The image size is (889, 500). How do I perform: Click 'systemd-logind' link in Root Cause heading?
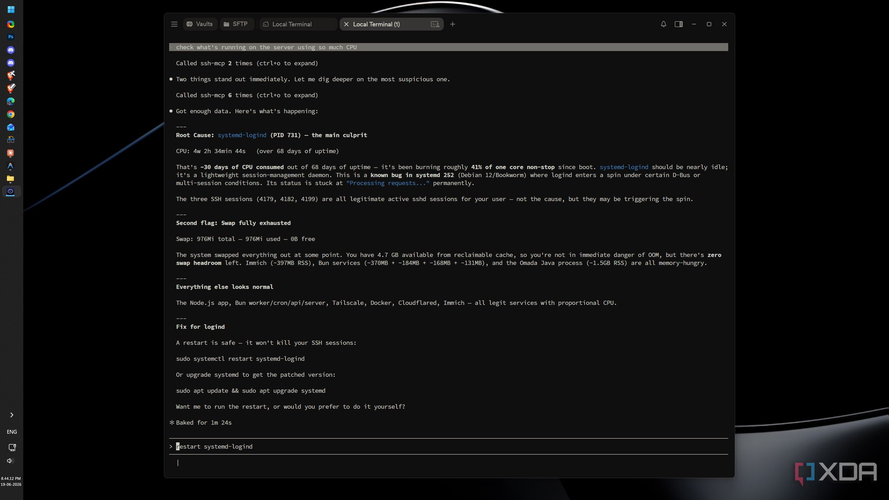(x=242, y=135)
